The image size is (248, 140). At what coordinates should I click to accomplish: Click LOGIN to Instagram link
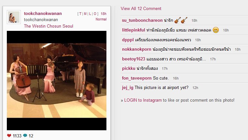(x=143, y=100)
